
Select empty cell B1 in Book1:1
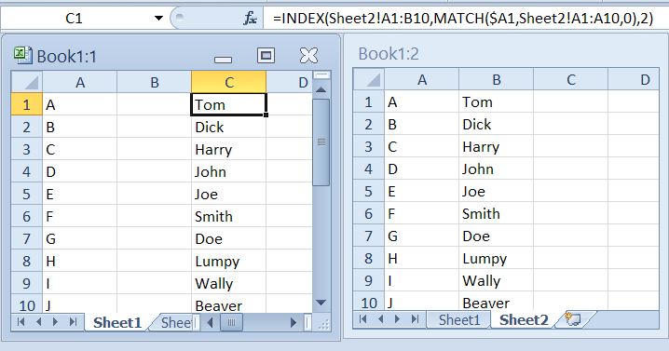pyautogui.click(x=154, y=104)
